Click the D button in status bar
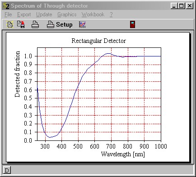The width and height of the screenshot is (196, 177). (x=7, y=170)
